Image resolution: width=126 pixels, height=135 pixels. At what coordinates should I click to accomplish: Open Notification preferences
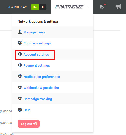(x=42, y=77)
